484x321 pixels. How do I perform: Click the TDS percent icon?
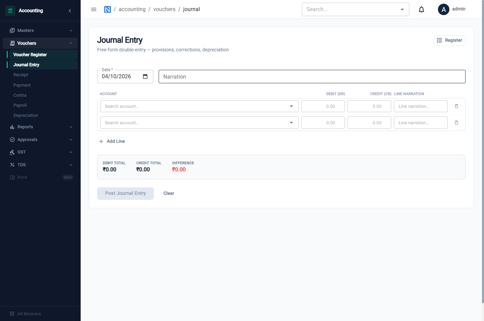[12, 165]
